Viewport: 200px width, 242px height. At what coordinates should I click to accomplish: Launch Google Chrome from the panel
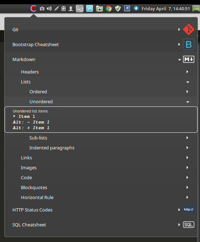(109, 9)
